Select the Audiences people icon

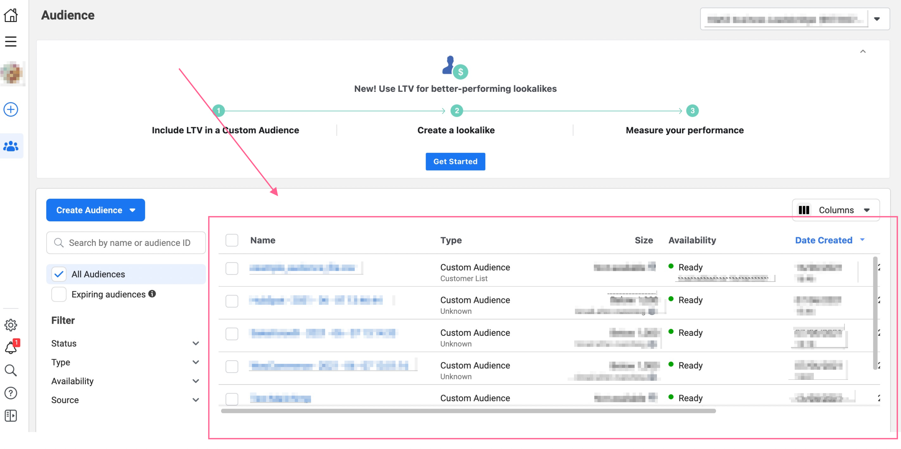[x=11, y=146]
